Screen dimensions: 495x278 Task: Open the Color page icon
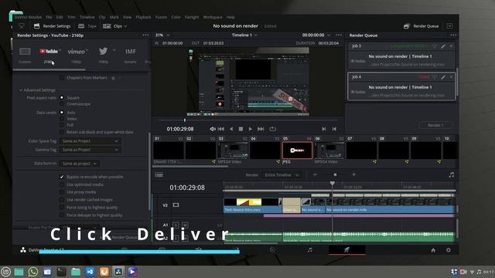click(x=272, y=250)
